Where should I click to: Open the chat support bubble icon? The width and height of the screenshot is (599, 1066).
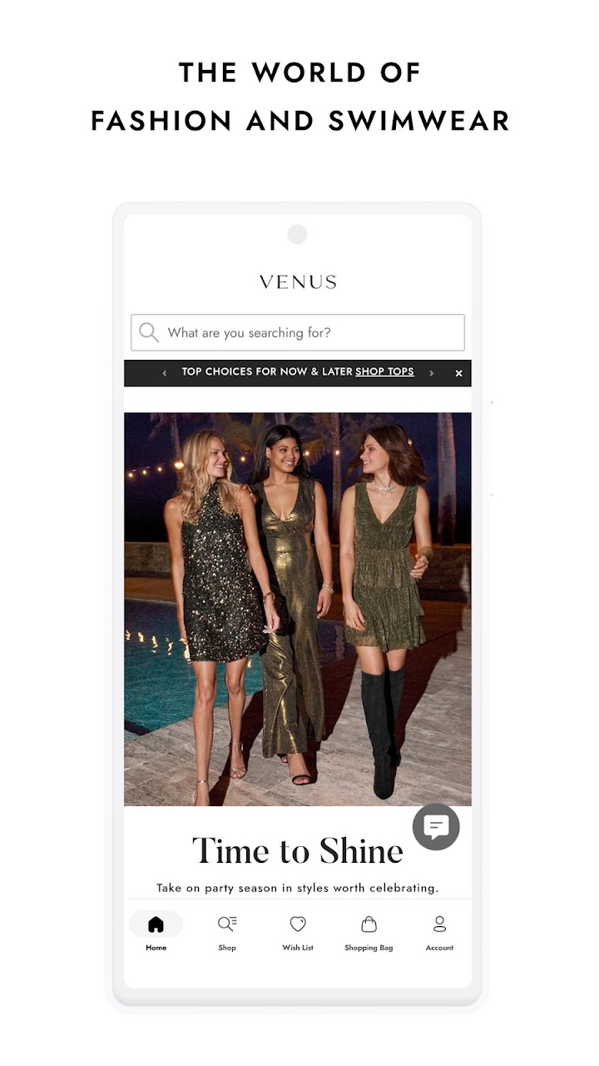(x=436, y=827)
